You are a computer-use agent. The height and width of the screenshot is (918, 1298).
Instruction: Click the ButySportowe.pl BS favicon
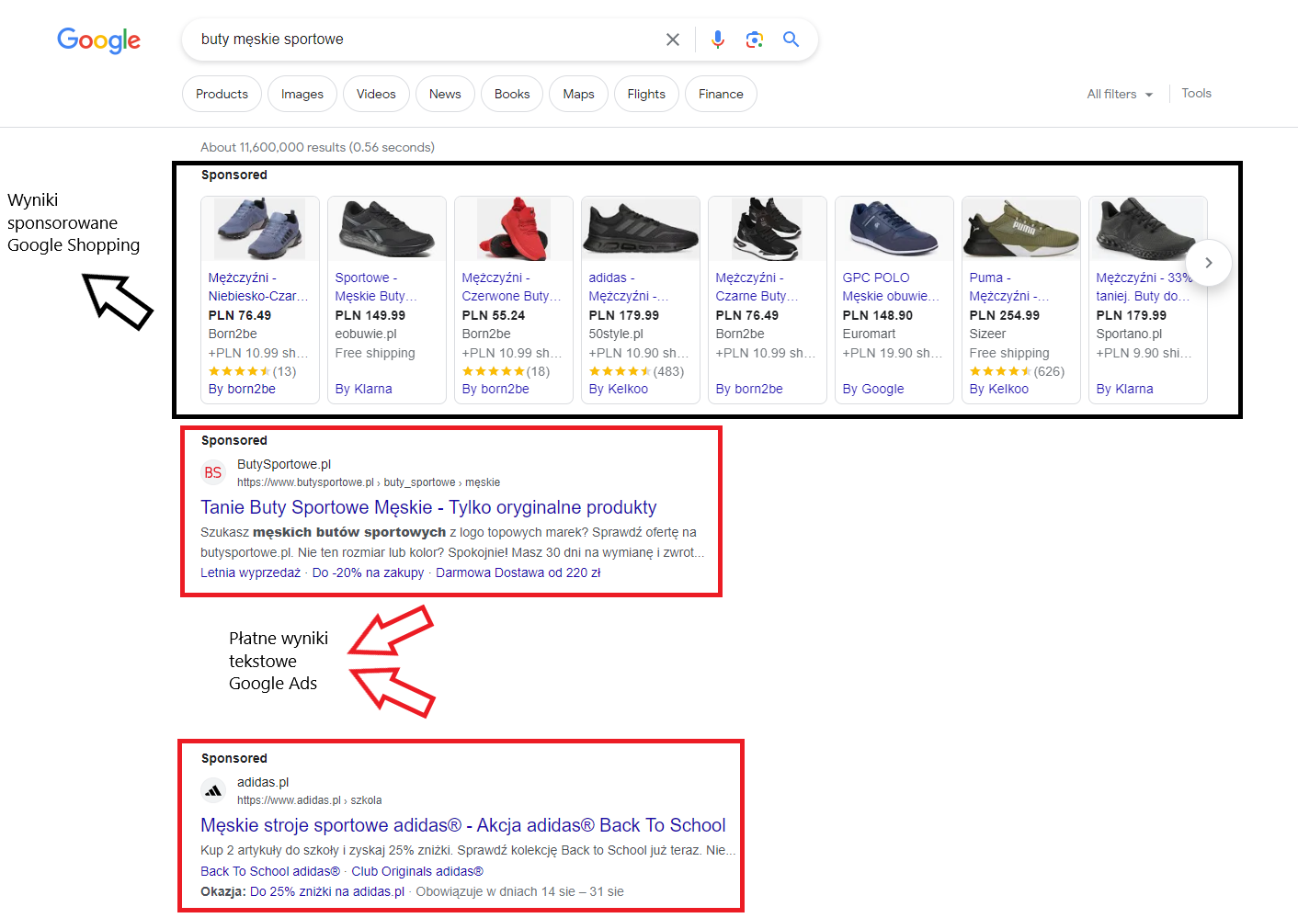point(213,472)
